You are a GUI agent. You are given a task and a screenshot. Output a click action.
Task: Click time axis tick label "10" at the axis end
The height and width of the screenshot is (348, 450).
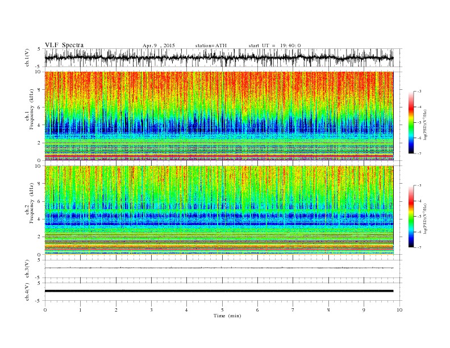click(x=399, y=310)
